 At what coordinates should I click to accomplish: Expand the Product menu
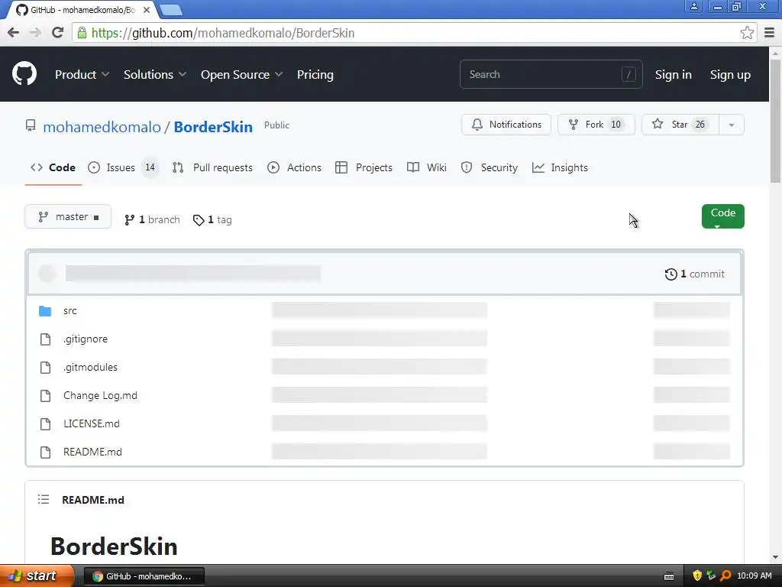coord(82,74)
